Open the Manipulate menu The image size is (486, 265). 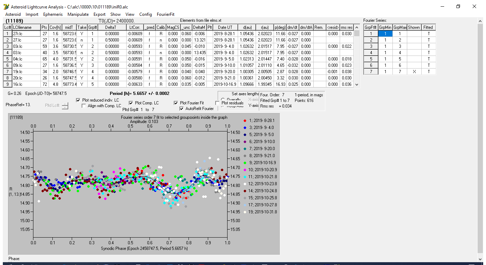[78, 14]
